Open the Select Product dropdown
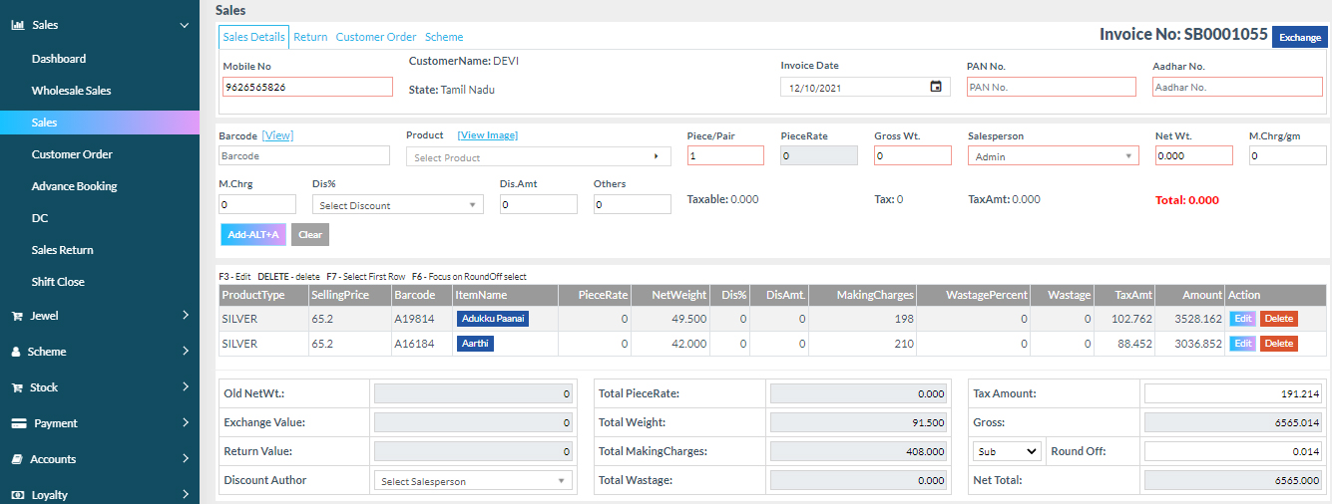Image resolution: width=1332 pixels, height=504 pixels. (x=538, y=157)
